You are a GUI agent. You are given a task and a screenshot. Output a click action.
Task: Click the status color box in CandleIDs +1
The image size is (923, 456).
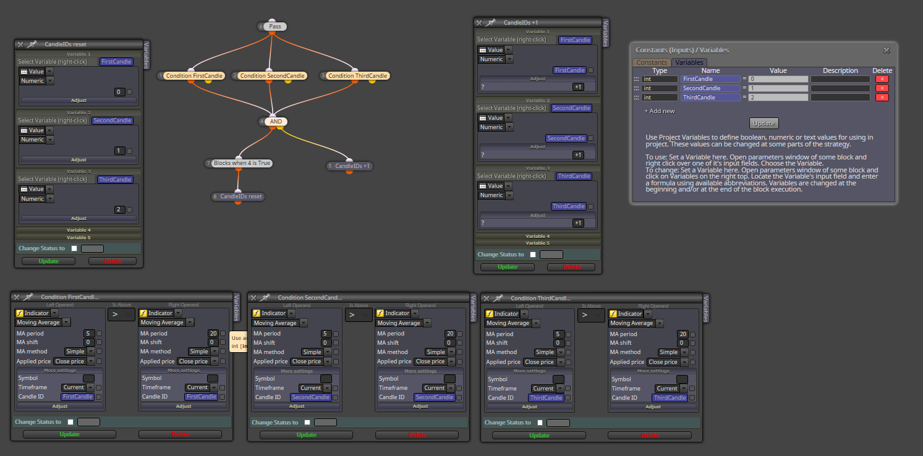(551, 255)
